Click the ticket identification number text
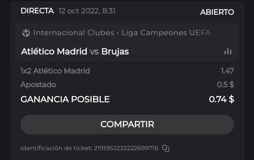The height and width of the screenshot is (160, 254). (x=126, y=148)
